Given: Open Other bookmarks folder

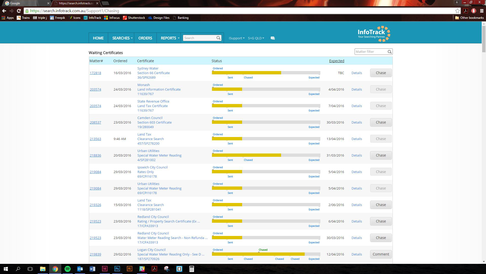Looking at the screenshot, I should pos(469,18).
